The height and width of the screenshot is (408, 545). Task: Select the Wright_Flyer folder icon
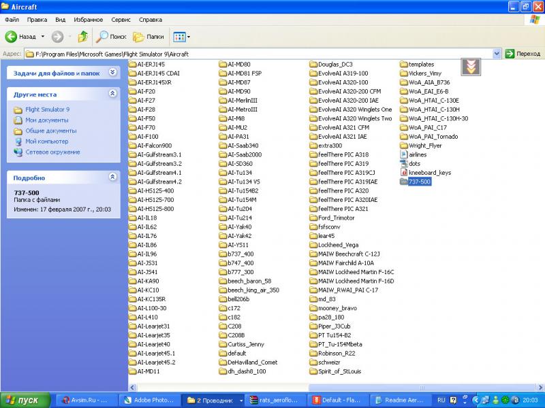403,146
